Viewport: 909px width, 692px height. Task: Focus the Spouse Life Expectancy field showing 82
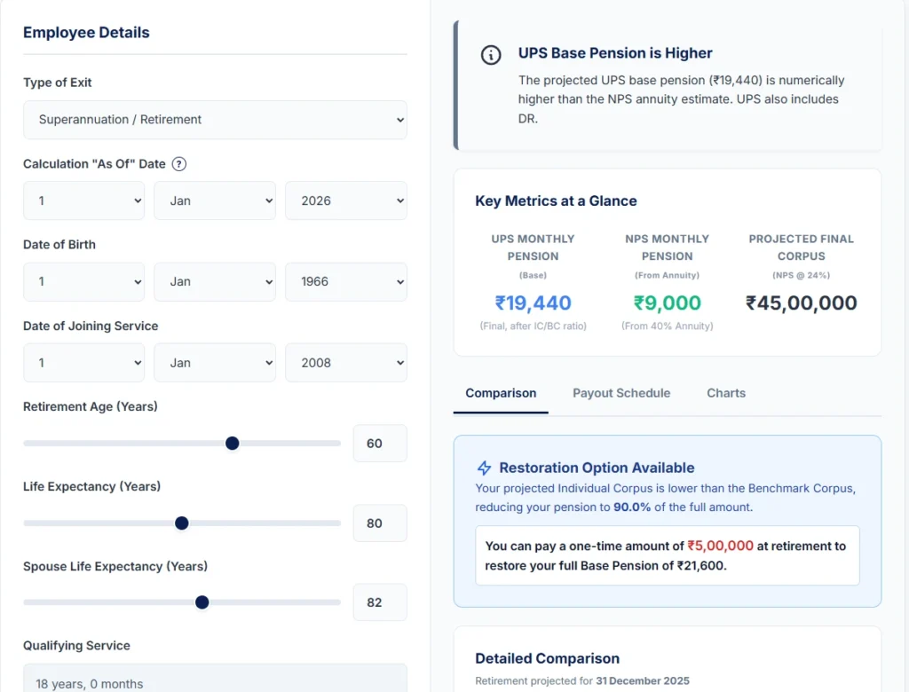(380, 602)
